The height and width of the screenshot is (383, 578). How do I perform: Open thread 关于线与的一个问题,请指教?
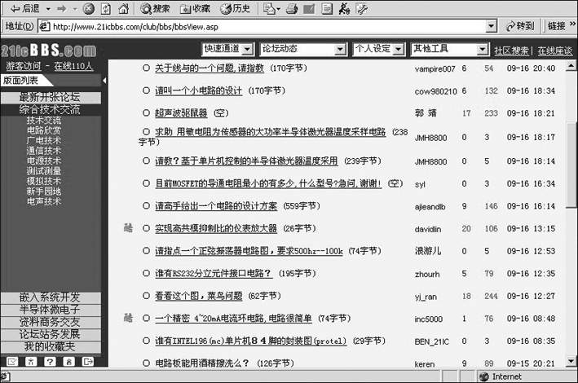(x=210, y=68)
